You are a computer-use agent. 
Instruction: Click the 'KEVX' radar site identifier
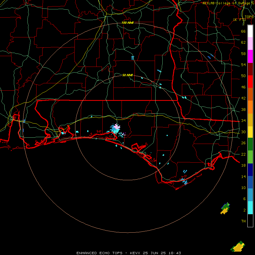pyautogui.click(x=135, y=253)
